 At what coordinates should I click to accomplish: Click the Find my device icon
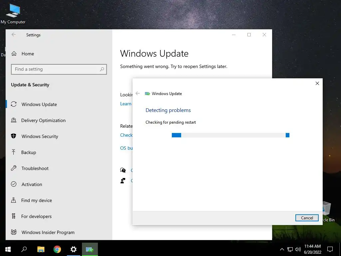(13, 200)
